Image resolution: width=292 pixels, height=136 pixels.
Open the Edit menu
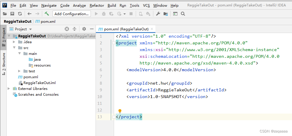click(x=23, y=5)
